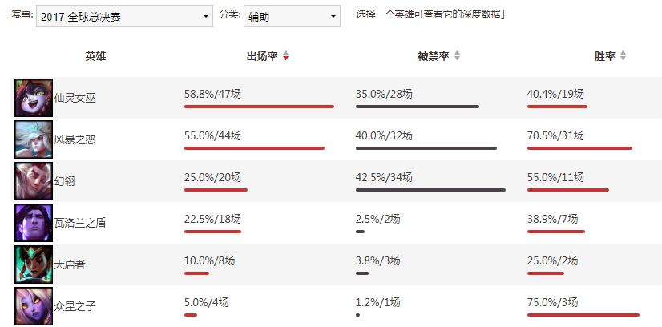This screenshot has width=662, height=327.
Task: Open the 幻翎 hero portrait icon
Action: tap(34, 181)
